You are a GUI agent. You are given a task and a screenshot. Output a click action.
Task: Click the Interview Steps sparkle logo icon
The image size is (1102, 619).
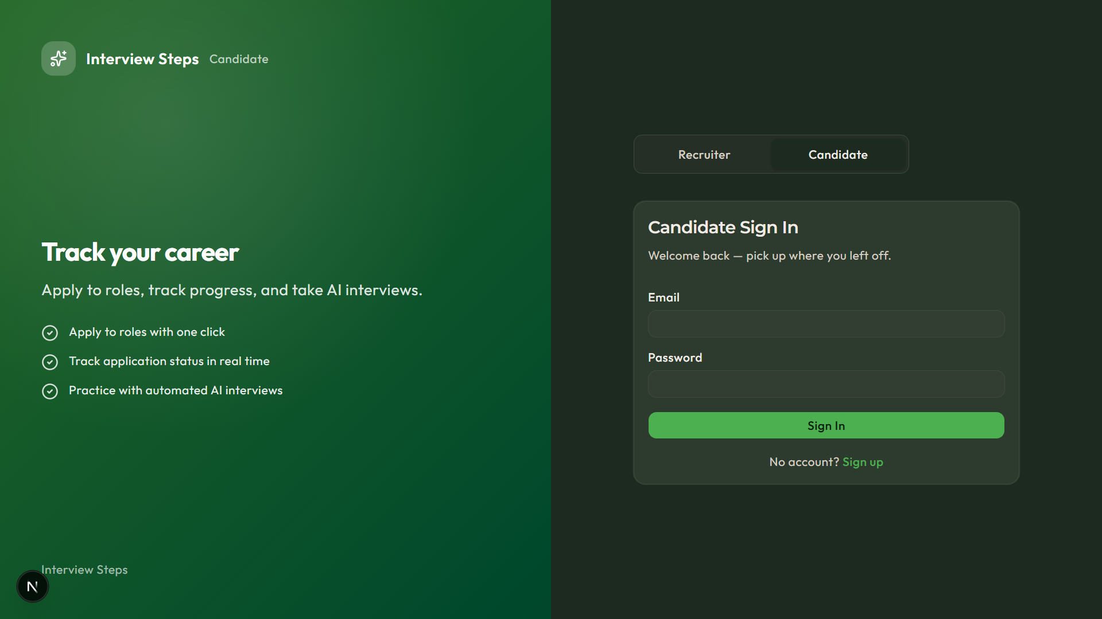coord(59,58)
